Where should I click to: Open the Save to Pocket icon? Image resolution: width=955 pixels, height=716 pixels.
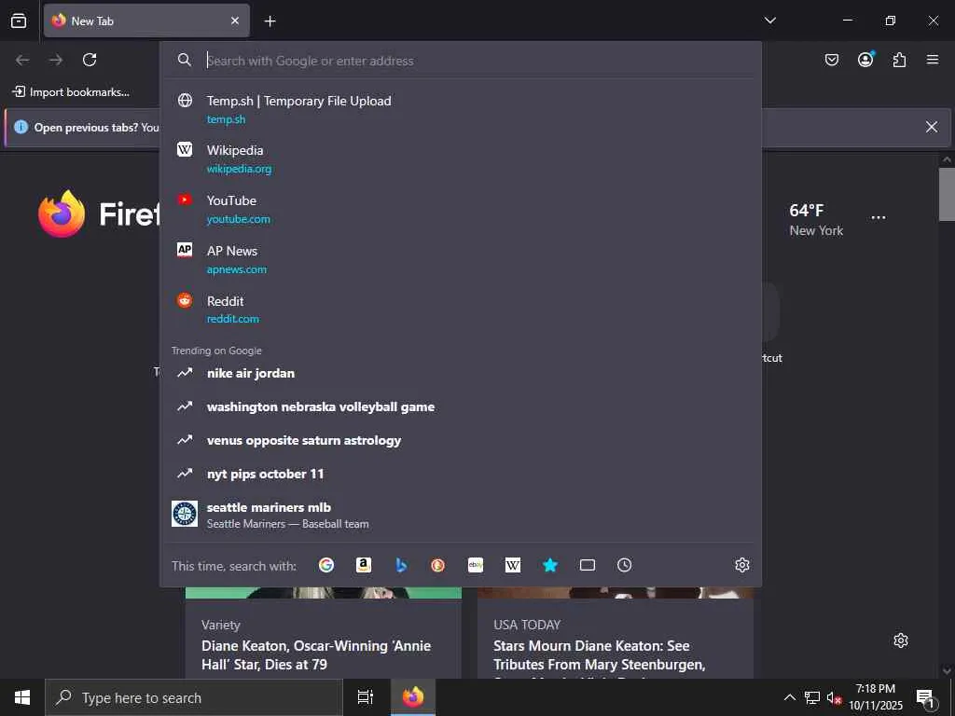tap(831, 60)
